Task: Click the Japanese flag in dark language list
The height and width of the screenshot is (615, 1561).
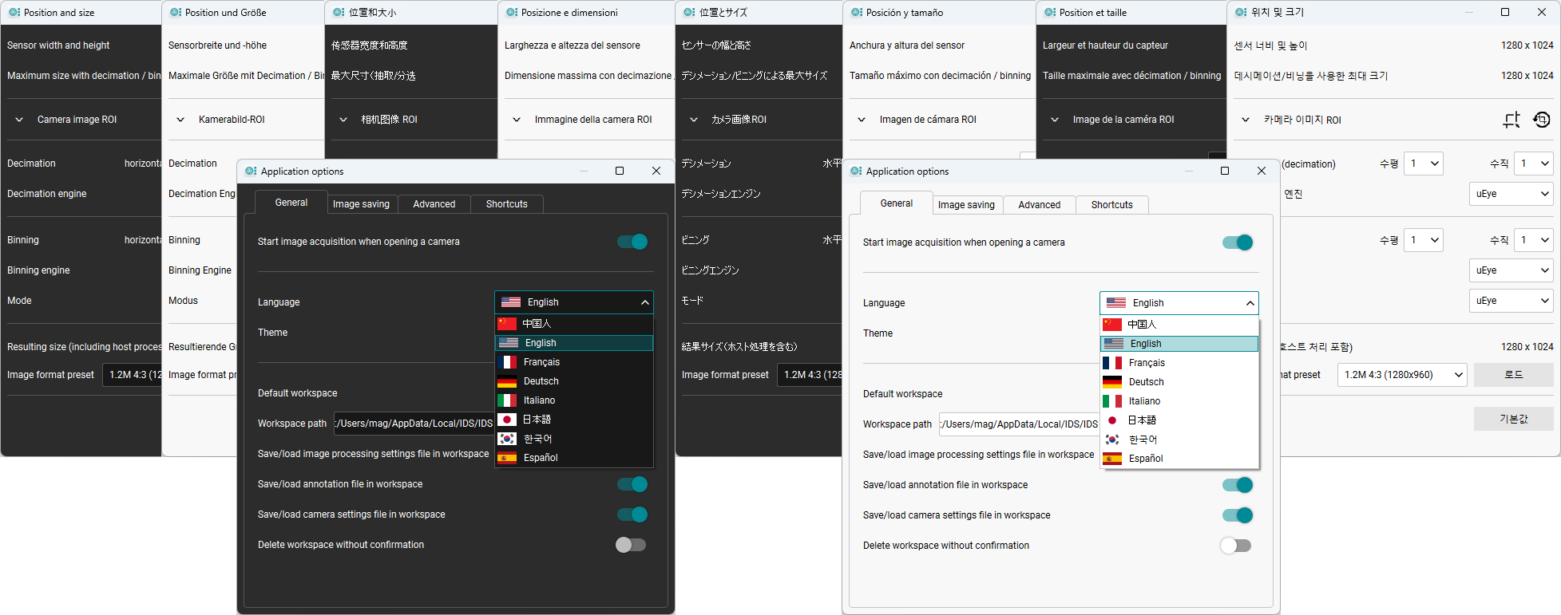Action: (x=507, y=420)
